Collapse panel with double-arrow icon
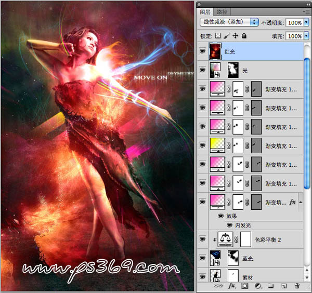 click(308, 4)
